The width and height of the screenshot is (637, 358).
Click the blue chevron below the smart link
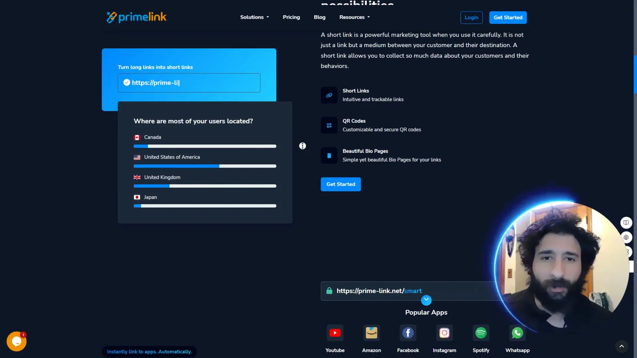[426, 300]
